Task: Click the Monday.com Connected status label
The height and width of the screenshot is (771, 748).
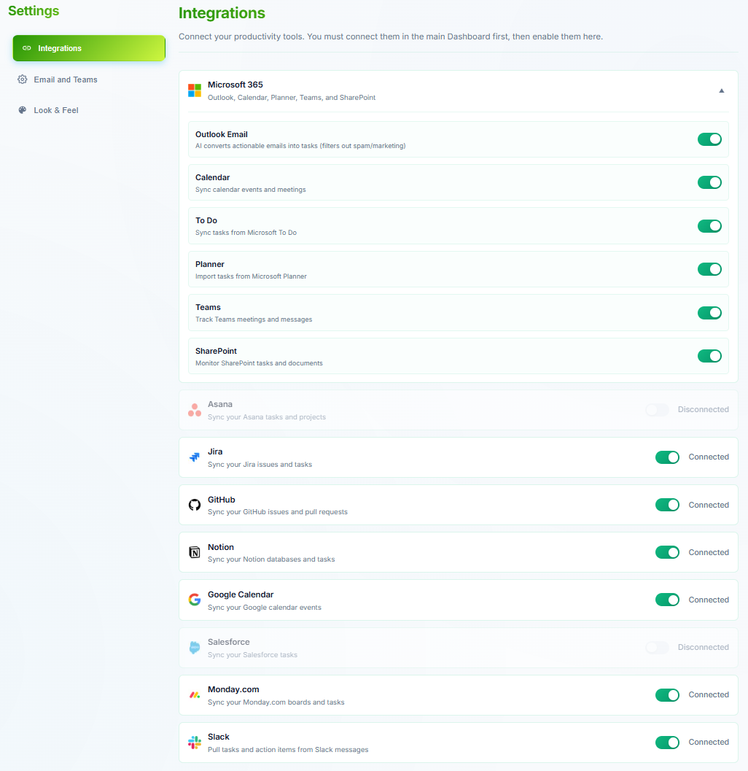Action: [x=709, y=695]
